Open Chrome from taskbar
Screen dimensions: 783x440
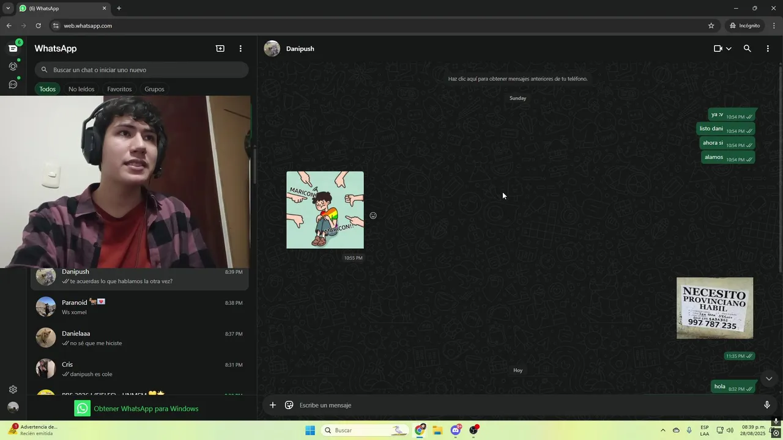[x=420, y=430]
